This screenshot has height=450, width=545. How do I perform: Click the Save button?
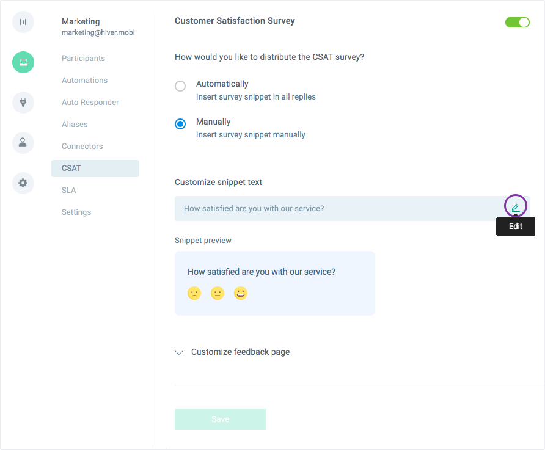(221, 419)
